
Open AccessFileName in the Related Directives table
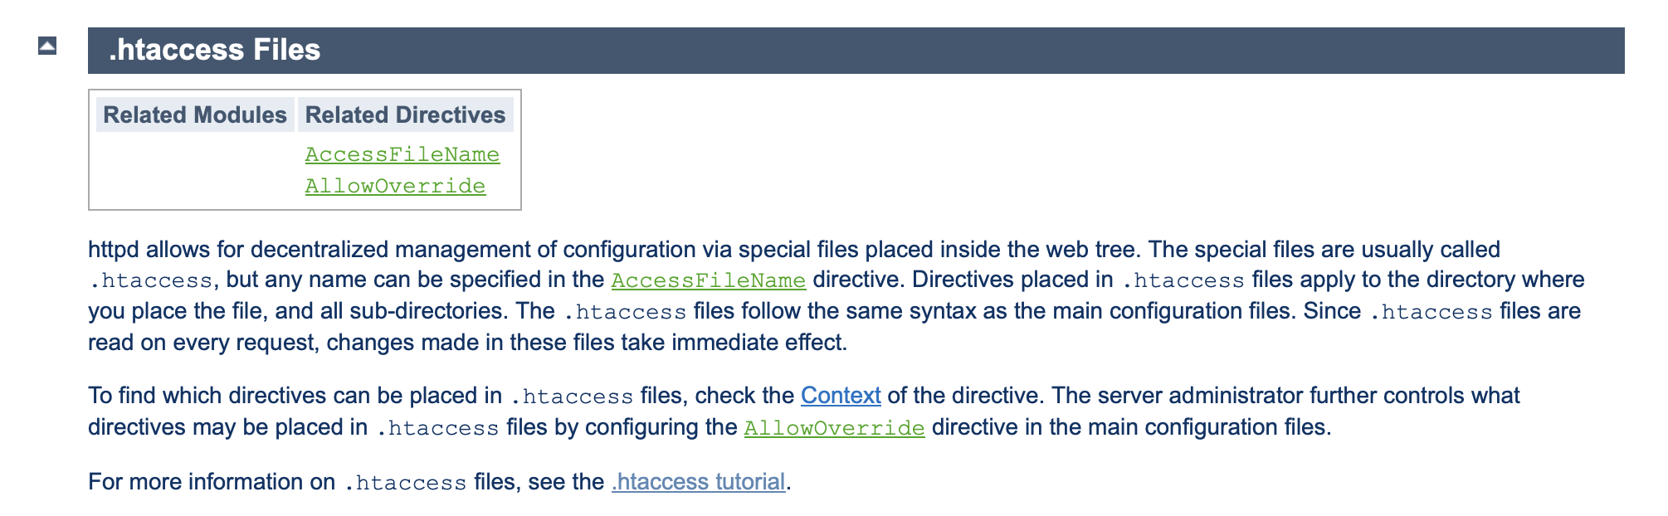coord(402,154)
